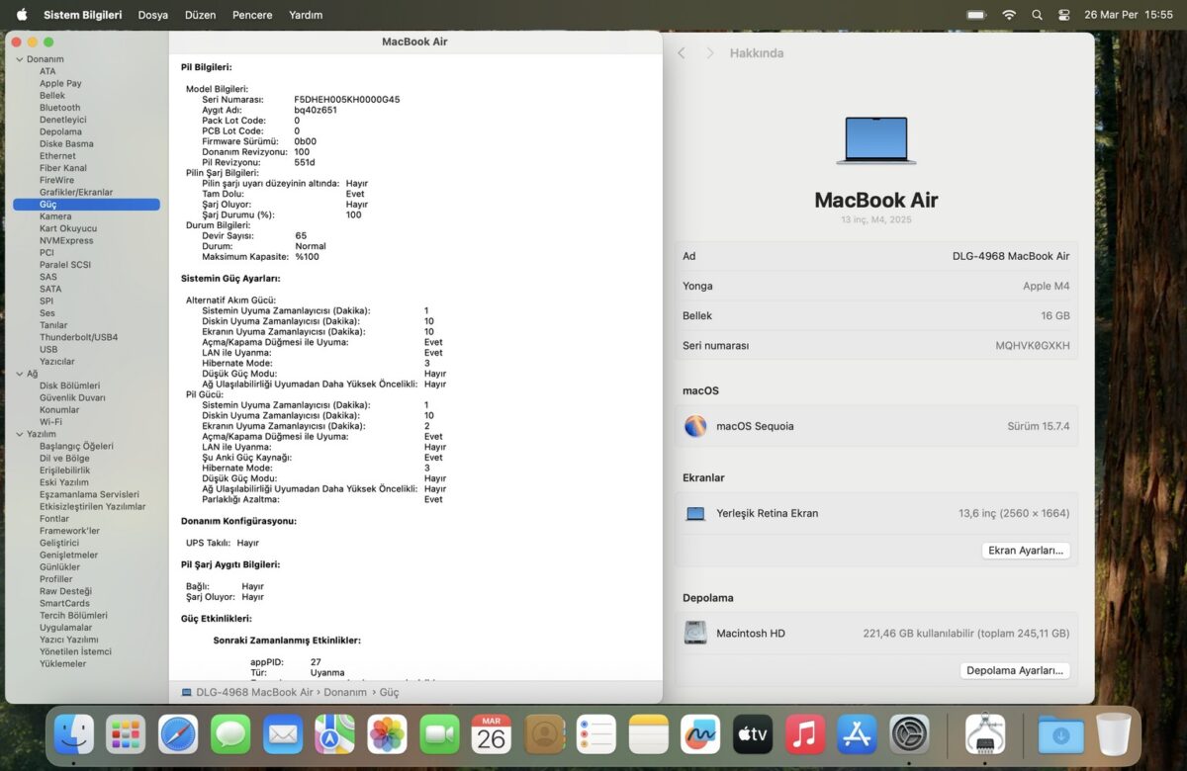Screen dimensions: 1187x771
Task: Select Güvenlik Duvarı in the sidebar
Action: click(72, 397)
